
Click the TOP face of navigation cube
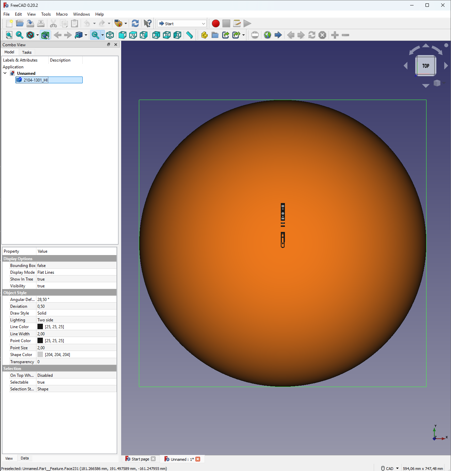425,66
